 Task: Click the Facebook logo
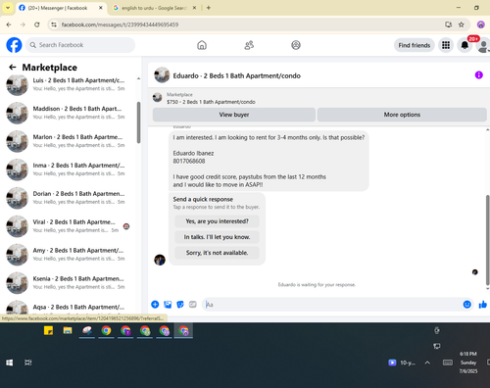[x=14, y=45]
